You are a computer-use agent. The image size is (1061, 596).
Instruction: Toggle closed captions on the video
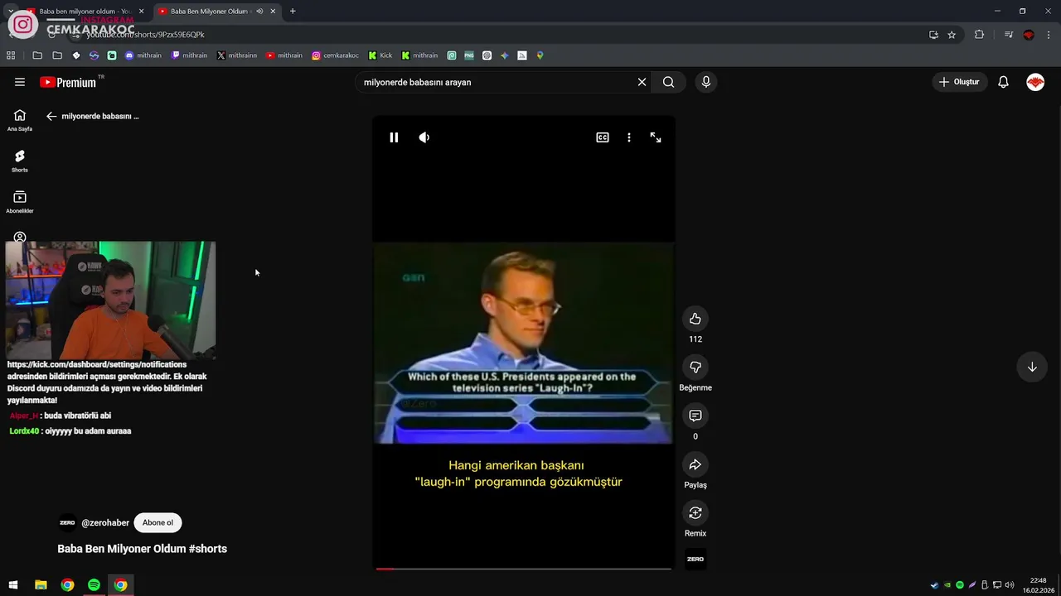[603, 137]
